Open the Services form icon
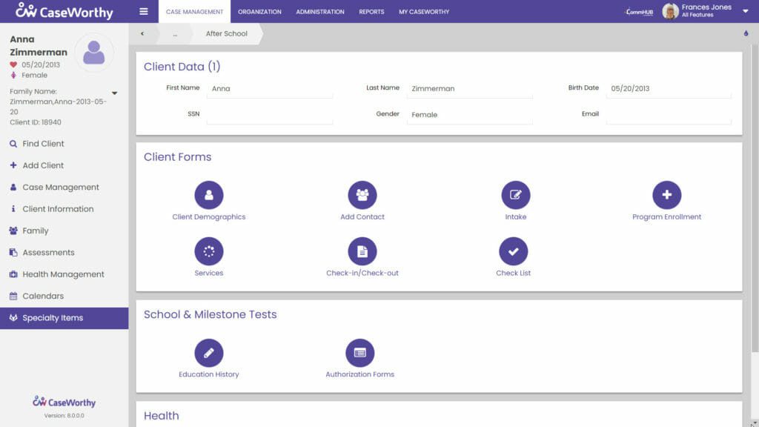This screenshot has width=759, height=427. tap(208, 251)
